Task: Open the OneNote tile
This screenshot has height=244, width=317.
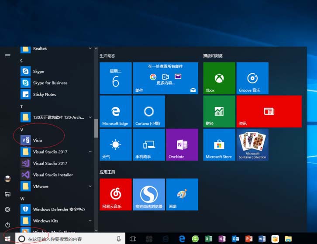Action: pos(182,145)
